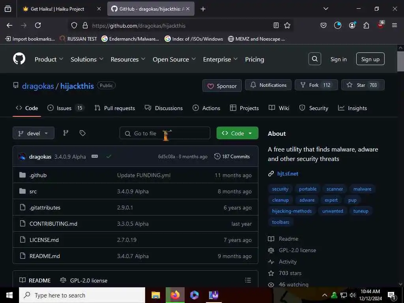404x303 pixels.
Task: Switch to the Get Haiku tab
Action: pos(57,9)
